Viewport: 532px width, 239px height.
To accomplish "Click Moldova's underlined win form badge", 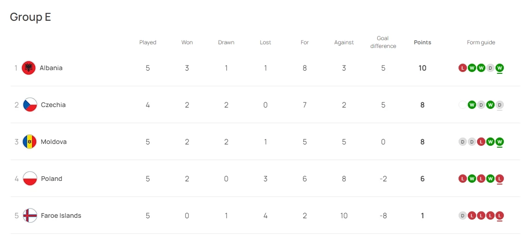I will tap(500, 142).
